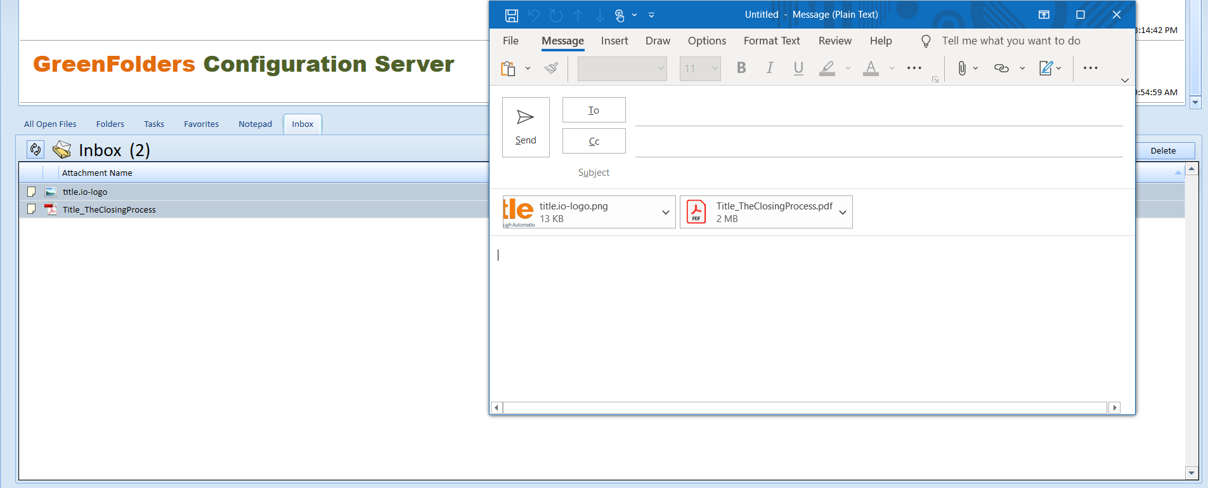
Task: Open the Tasks tab in GreenFolders
Action: coord(154,124)
